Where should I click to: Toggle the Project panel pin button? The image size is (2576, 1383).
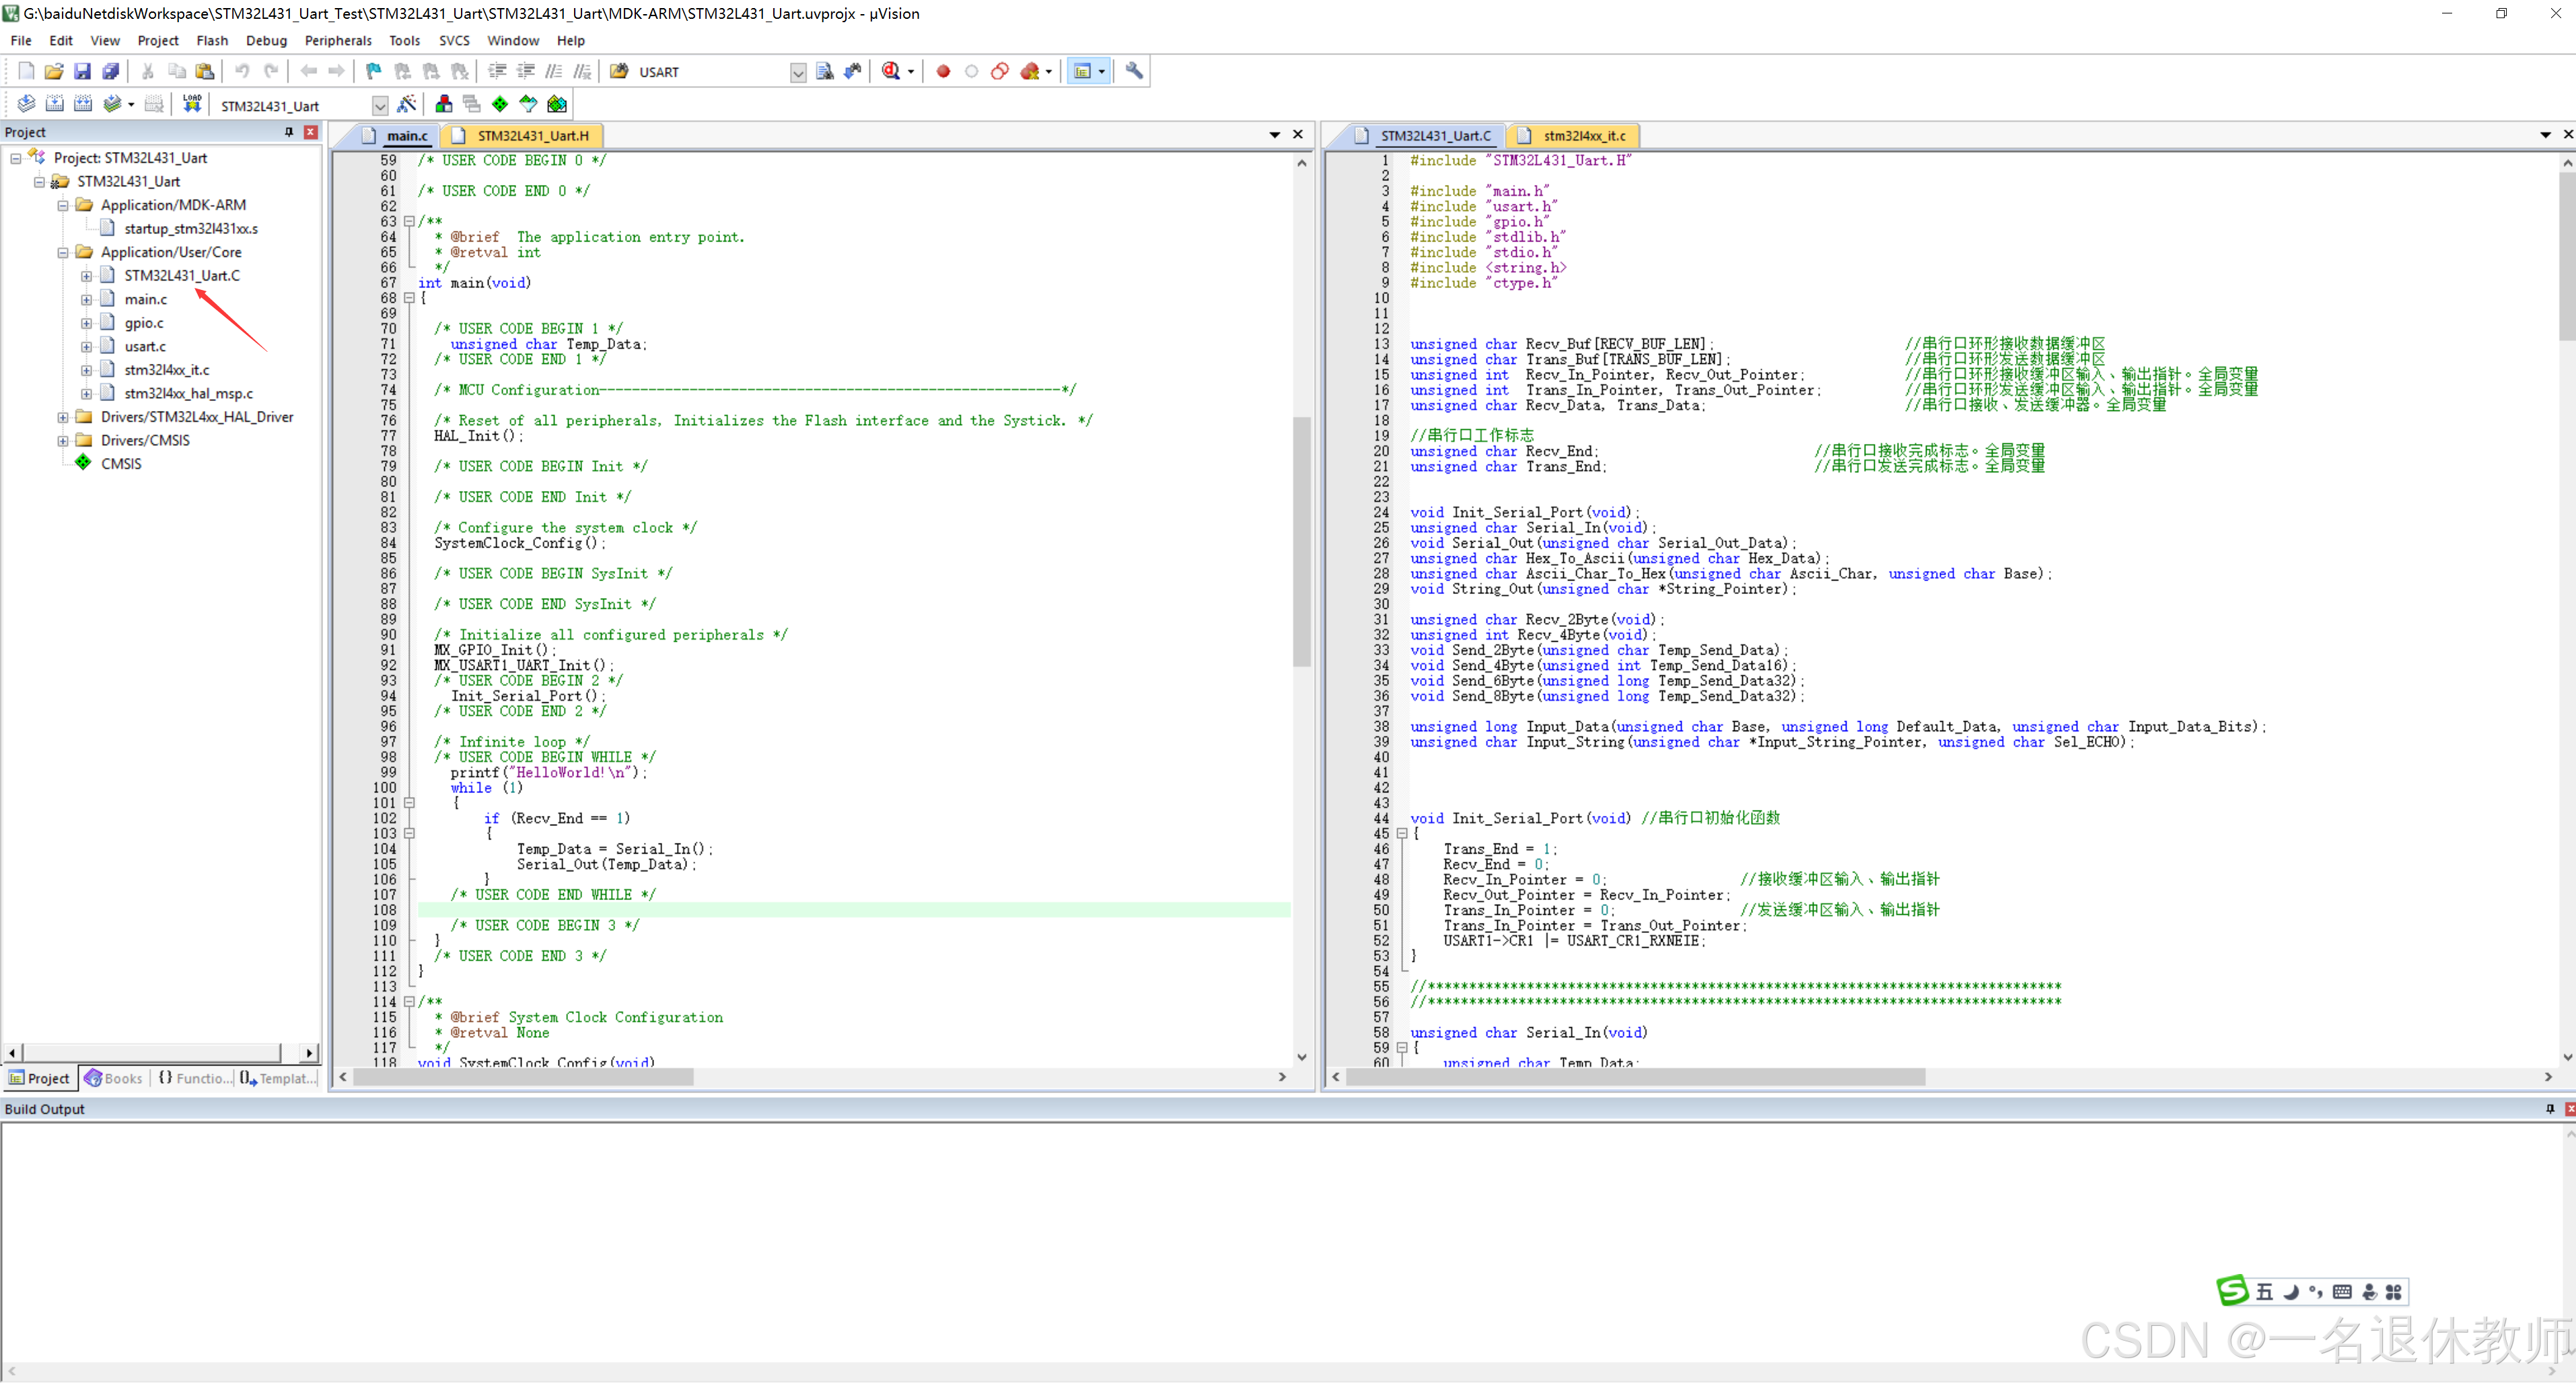click(x=289, y=132)
